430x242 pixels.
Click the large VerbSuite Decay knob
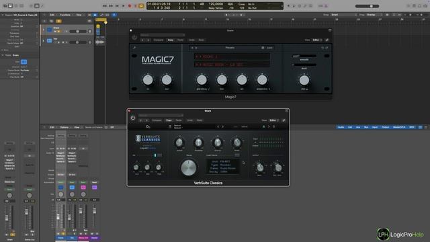pos(189,167)
